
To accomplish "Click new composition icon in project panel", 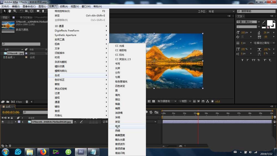I will (13, 102).
